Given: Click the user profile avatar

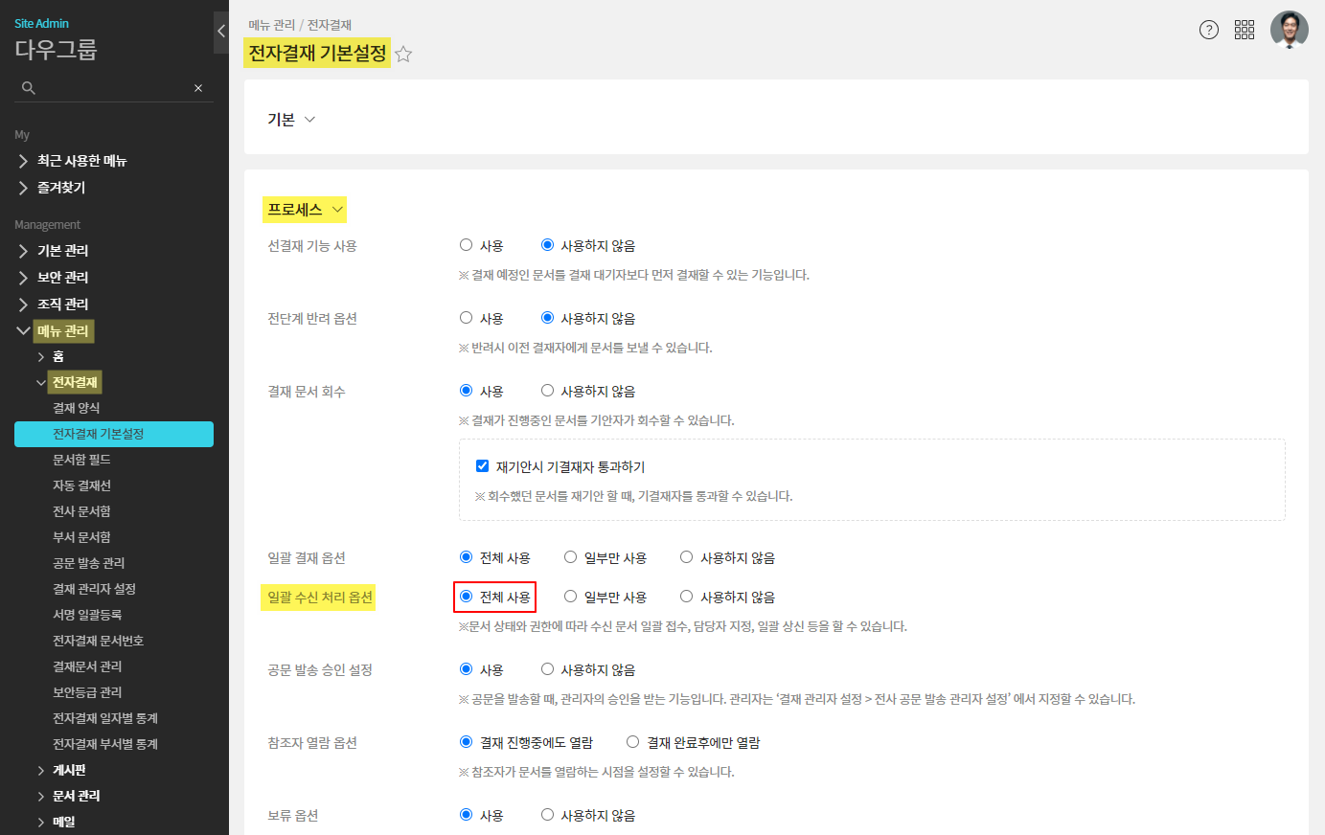Looking at the screenshot, I should (x=1289, y=30).
